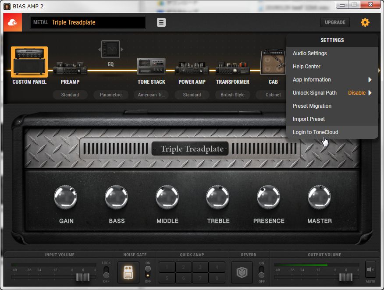Toggle the Reverb on/off switch
384x290 pixels.
[x=261, y=272]
